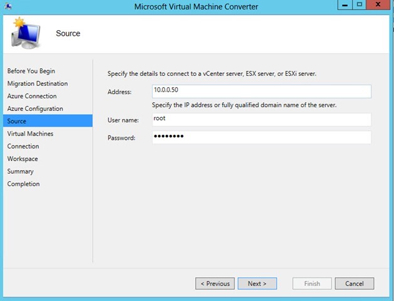
Task: Open the Connection step in sidebar
Action: coord(23,146)
